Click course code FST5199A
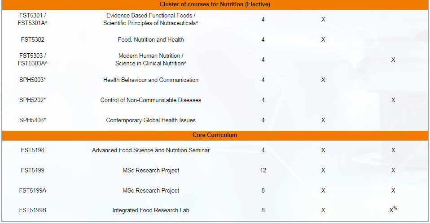 [x=32, y=190]
